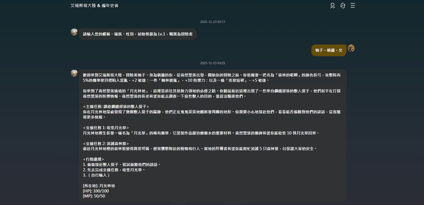Click the narrator avatar beside 歡迎來到艾瑞斯塔大陸 message
Screen dimensions: 424x205
point(74,73)
